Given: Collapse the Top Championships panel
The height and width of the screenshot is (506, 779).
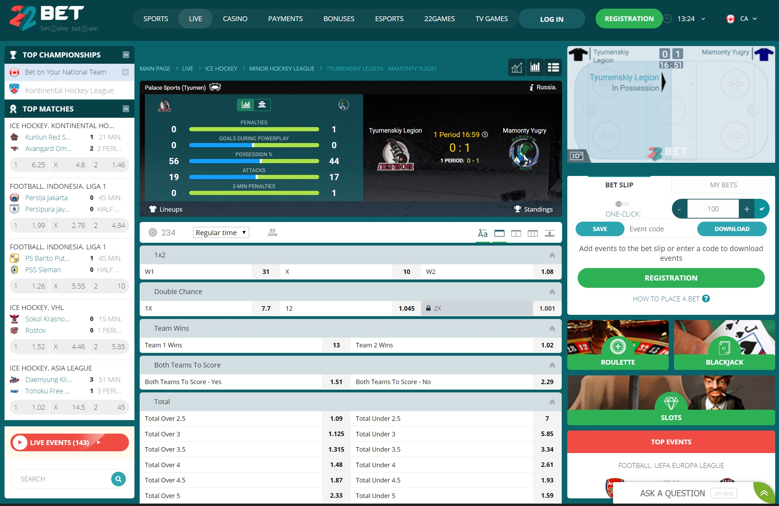Looking at the screenshot, I should pos(126,55).
